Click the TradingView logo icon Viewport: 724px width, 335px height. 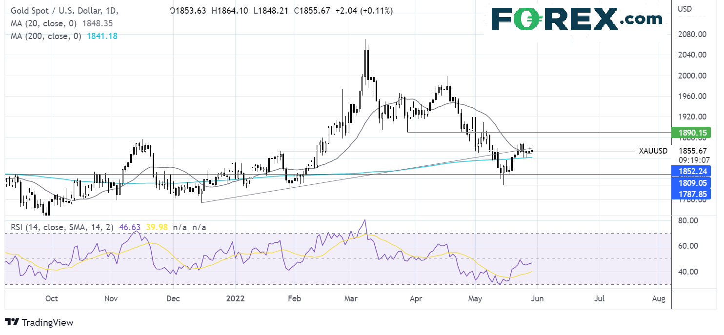click(12, 322)
